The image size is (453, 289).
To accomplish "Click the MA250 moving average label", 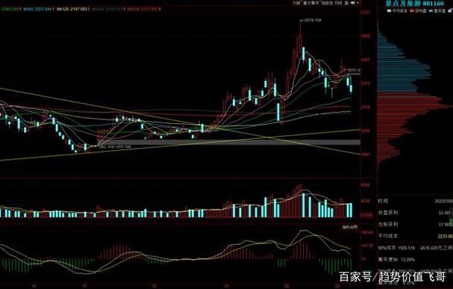I will pyautogui.click(x=143, y=9).
